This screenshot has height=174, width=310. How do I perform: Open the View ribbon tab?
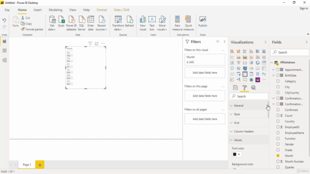click(x=73, y=10)
